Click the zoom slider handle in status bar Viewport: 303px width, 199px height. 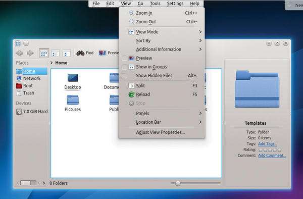(x=178, y=183)
